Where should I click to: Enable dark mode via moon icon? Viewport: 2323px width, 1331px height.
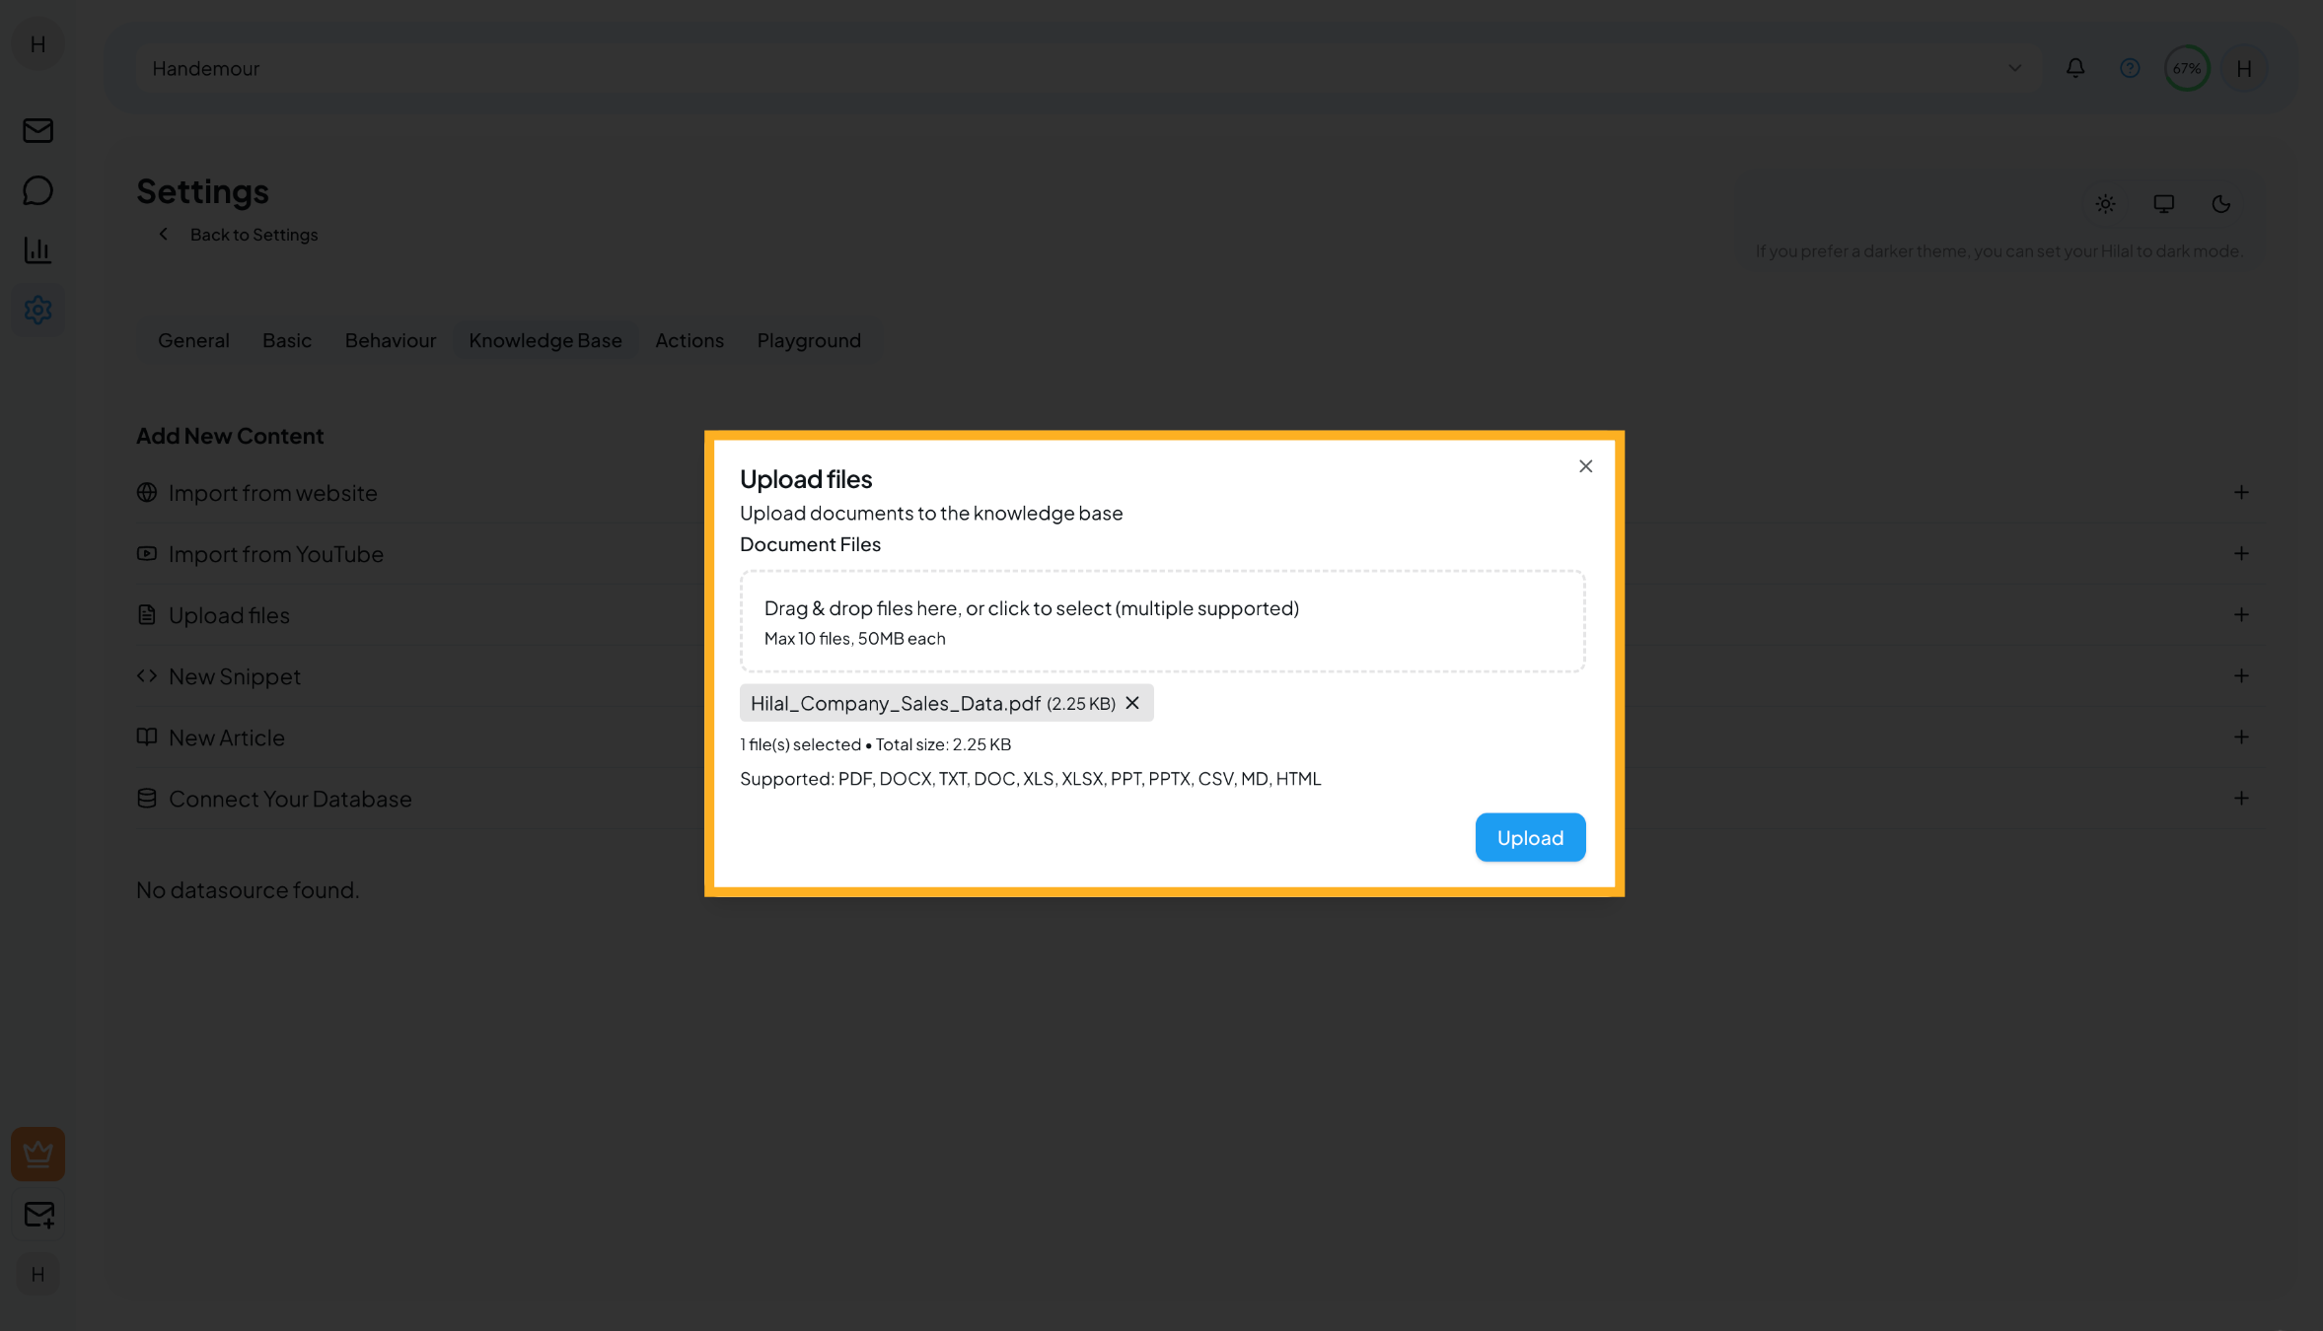point(2220,204)
